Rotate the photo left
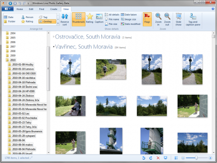Image resolution: width=217 pixels, height=163 pixels. 144,158
